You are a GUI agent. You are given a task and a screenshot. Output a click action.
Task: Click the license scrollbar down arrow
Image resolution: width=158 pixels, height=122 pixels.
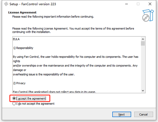(x=143, y=90)
